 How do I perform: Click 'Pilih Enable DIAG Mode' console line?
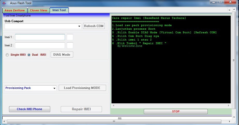164,32
